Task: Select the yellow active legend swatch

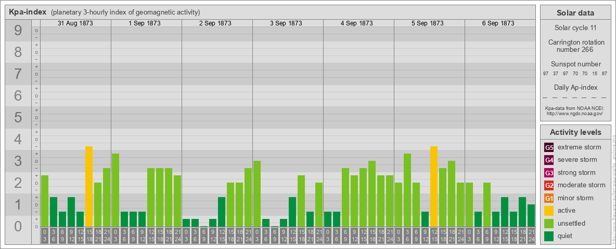Action: [549, 211]
